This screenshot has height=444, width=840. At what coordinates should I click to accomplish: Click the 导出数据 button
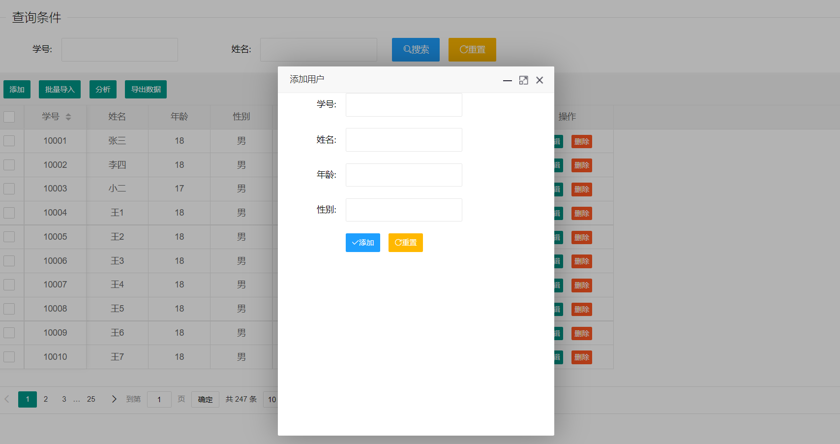pos(146,89)
